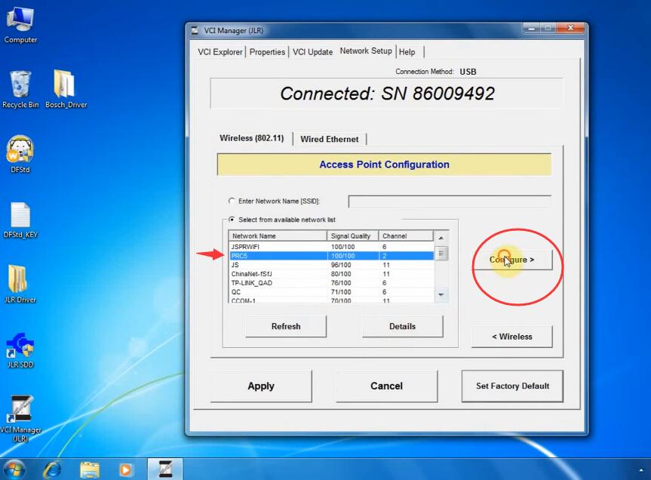Click the network list scroll-up arrow
Screen dimensions: 651x480
click(x=441, y=238)
